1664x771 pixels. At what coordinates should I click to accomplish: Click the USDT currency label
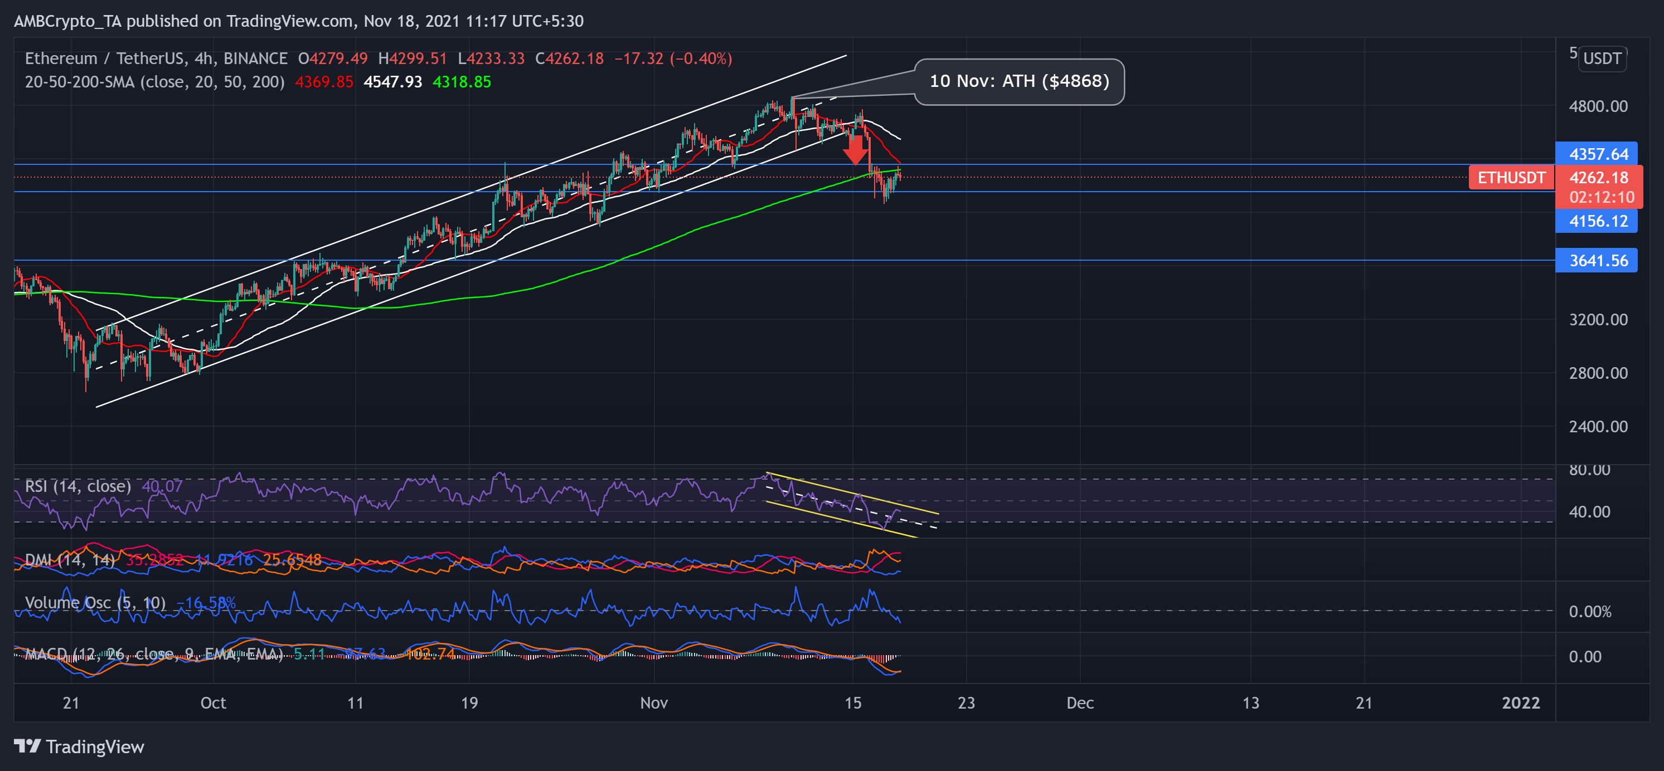[1602, 58]
